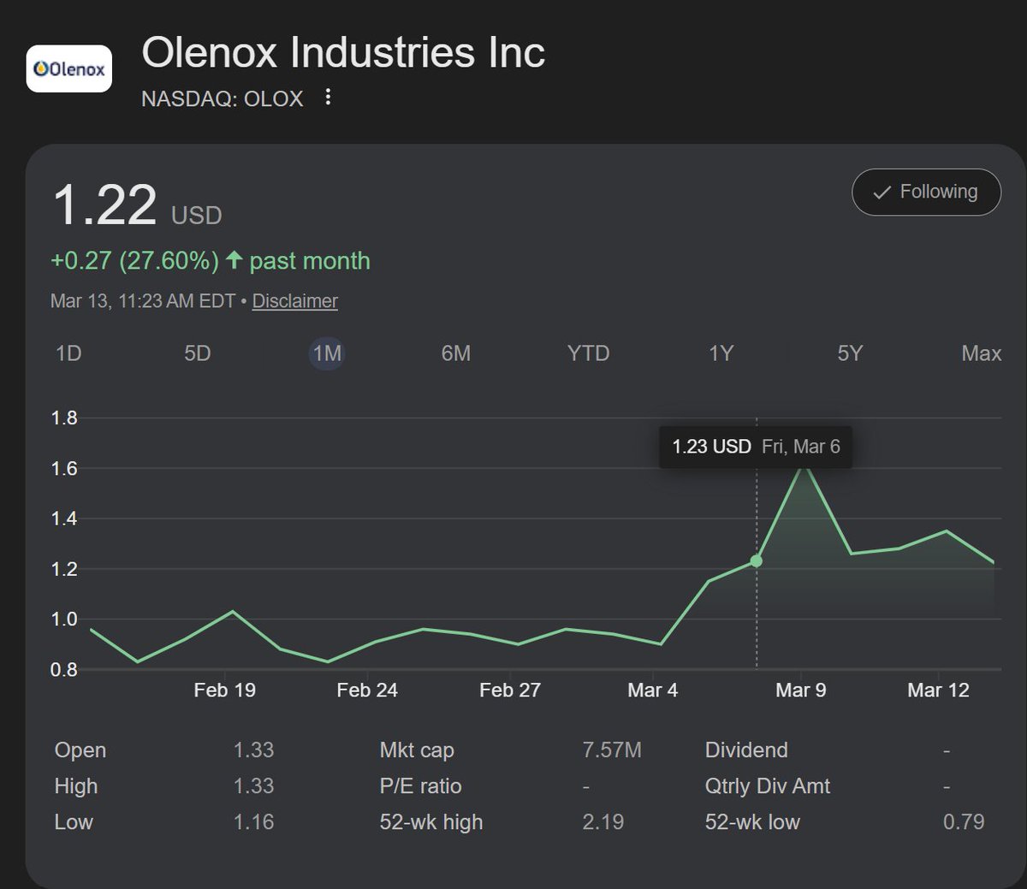The image size is (1027, 889).
Task: Click the Mar 13, 11:23 AM EDT timestamp
Action: tap(143, 301)
